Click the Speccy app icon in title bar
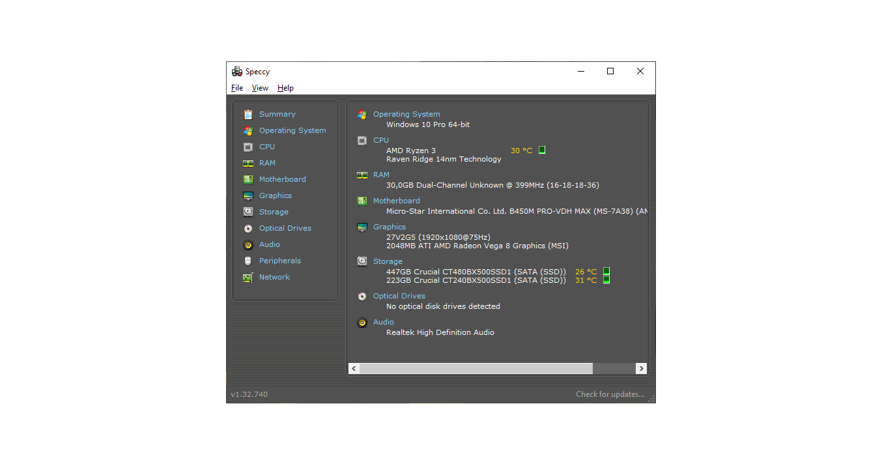This screenshot has width=882, height=464. click(x=237, y=72)
